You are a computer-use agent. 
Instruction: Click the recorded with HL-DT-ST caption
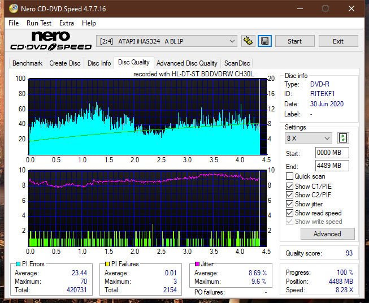tap(193, 74)
